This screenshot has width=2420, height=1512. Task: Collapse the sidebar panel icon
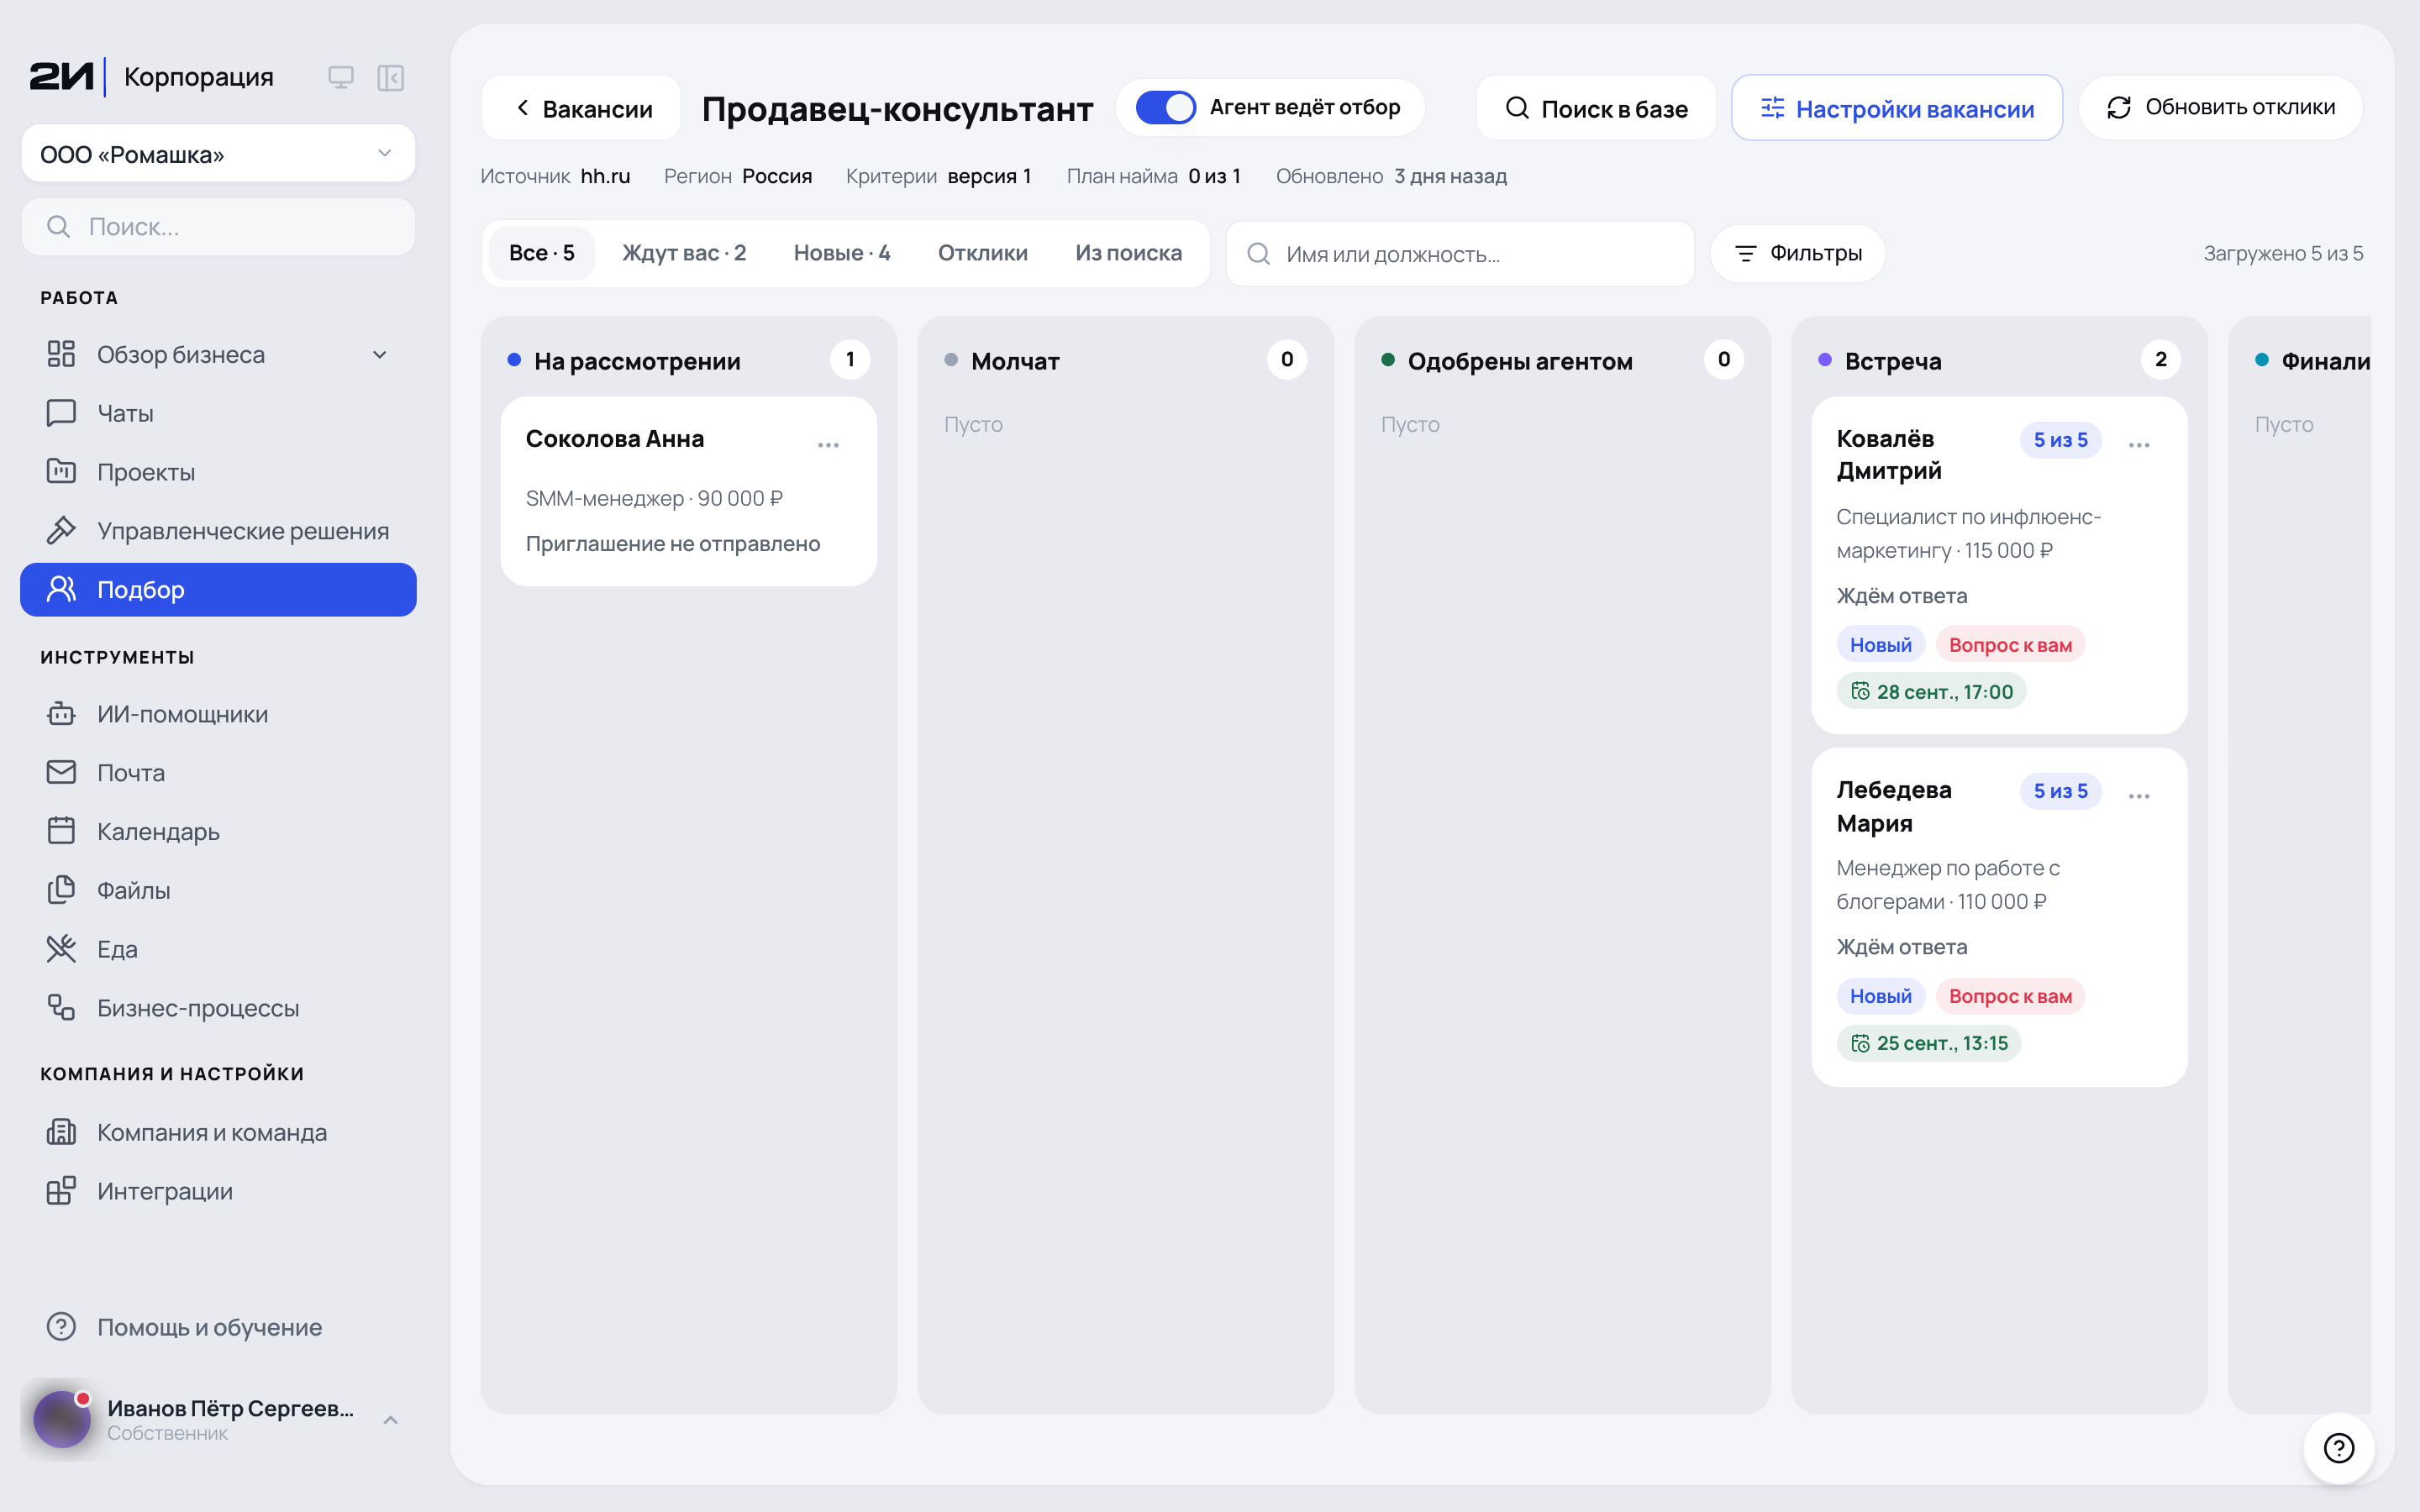[390, 77]
